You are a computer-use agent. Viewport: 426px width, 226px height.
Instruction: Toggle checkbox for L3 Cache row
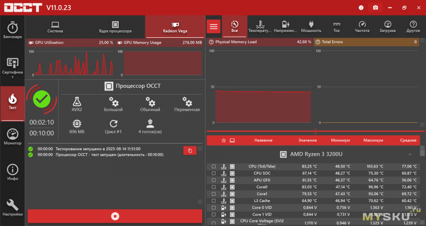(214, 201)
